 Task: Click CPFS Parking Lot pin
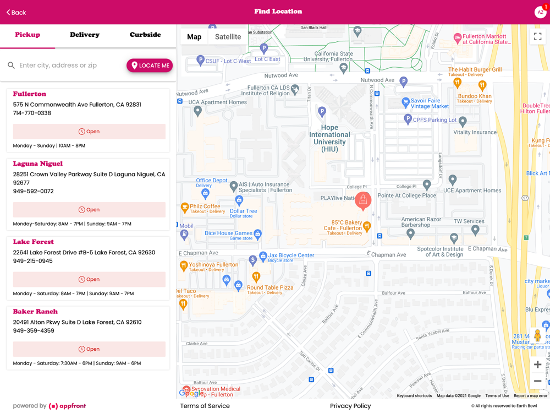click(x=408, y=119)
